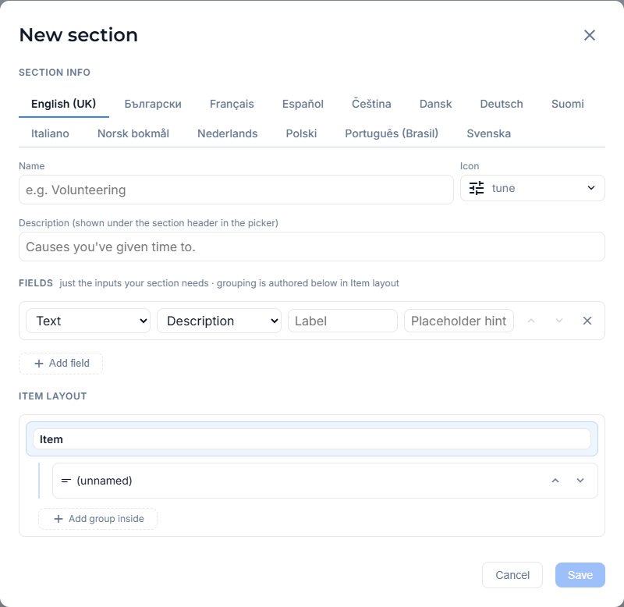
Task: Switch to the Italiano tab
Action: tap(50, 133)
